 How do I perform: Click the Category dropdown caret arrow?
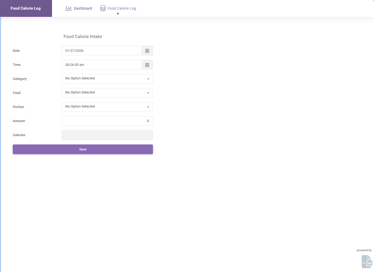[148, 79]
